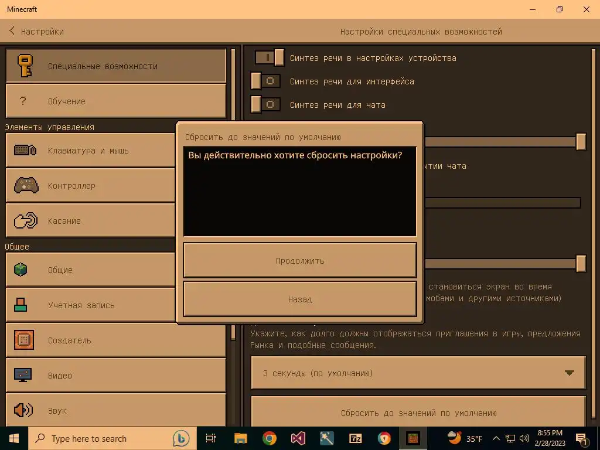Cancel the reset with Назад button

300,299
